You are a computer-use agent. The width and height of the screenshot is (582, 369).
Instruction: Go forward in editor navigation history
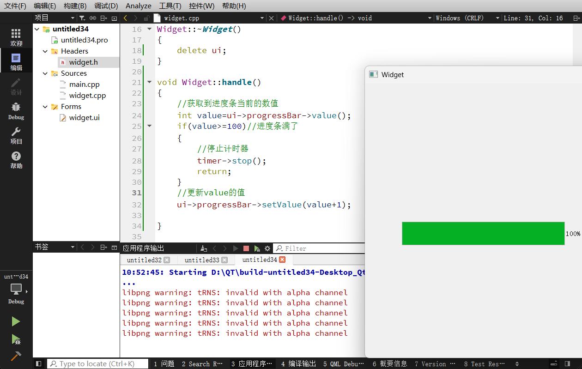[x=136, y=18]
